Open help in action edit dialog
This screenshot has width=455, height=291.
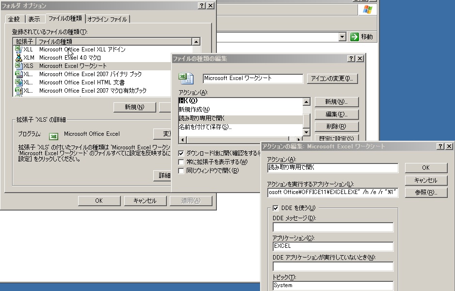click(x=440, y=146)
